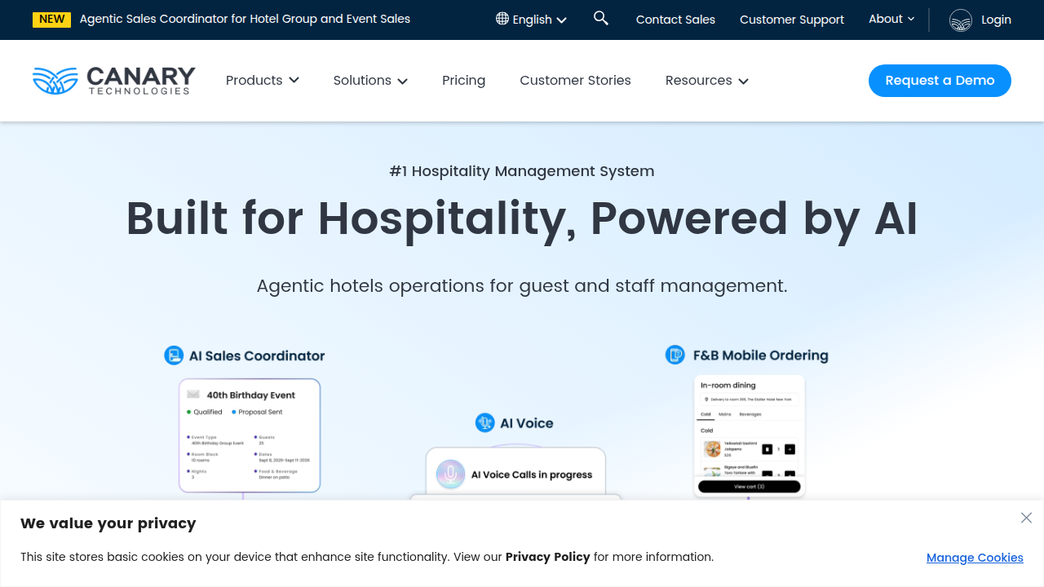Click the AI Sales Coordinator icon
This screenshot has height=587, width=1044.
tap(174, 355)
